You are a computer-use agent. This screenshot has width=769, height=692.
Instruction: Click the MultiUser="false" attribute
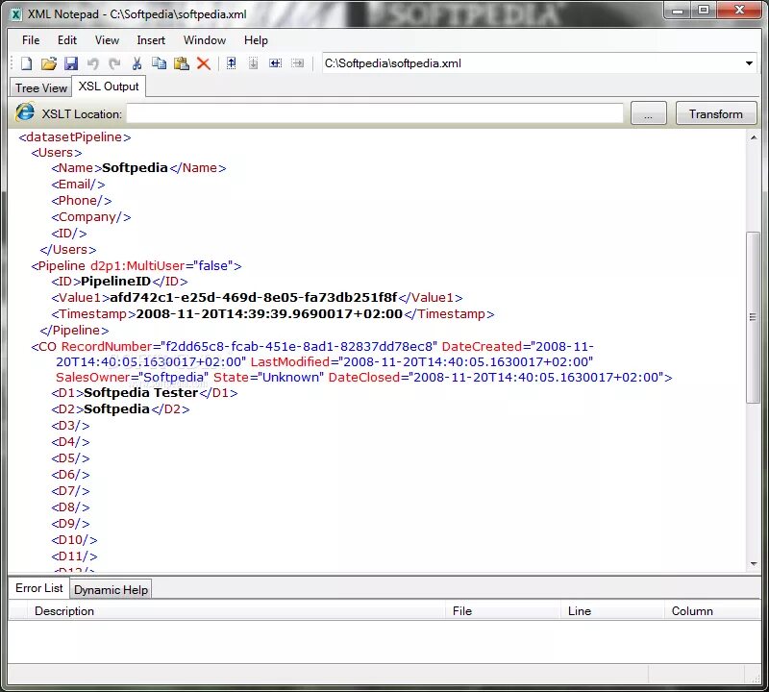tap(161, 266)
